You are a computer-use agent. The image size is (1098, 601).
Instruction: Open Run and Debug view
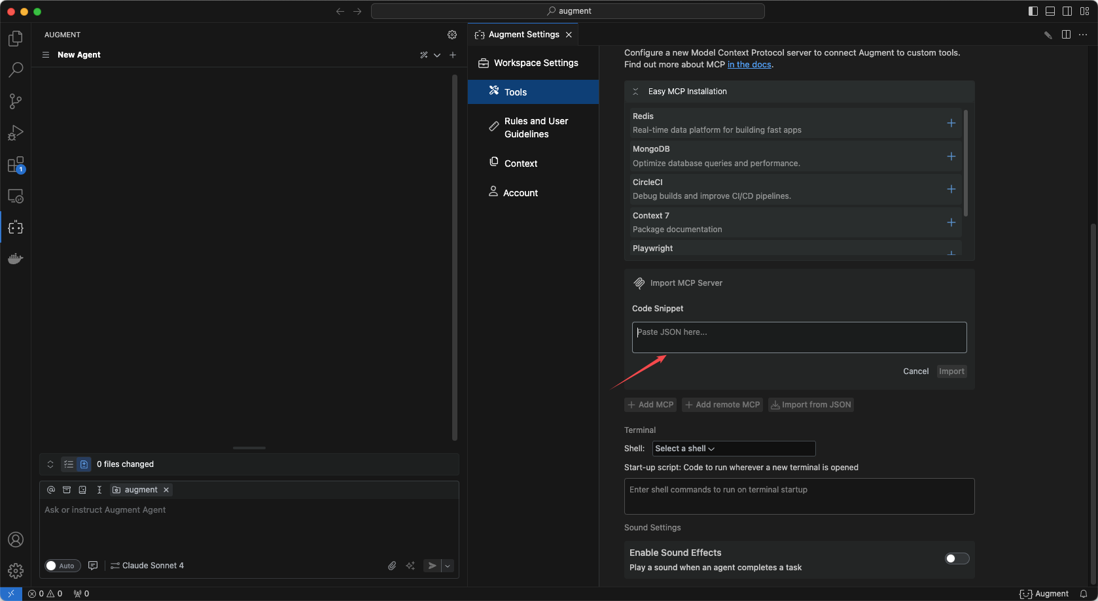(x=16, y=133)
